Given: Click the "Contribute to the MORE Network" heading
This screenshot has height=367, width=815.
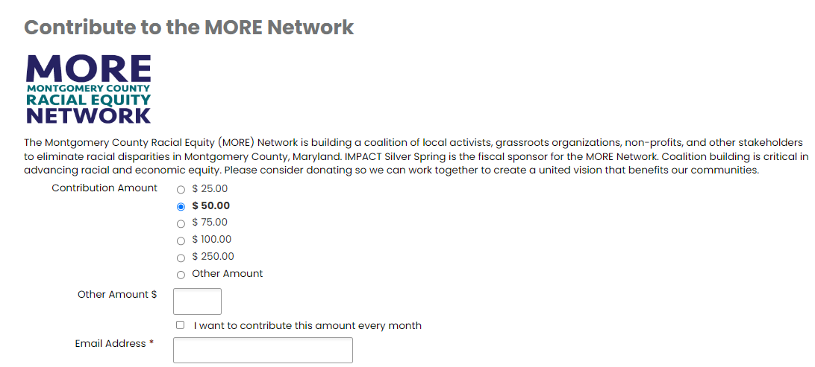Looking at the screenshot, I should [x=189, y=28].
